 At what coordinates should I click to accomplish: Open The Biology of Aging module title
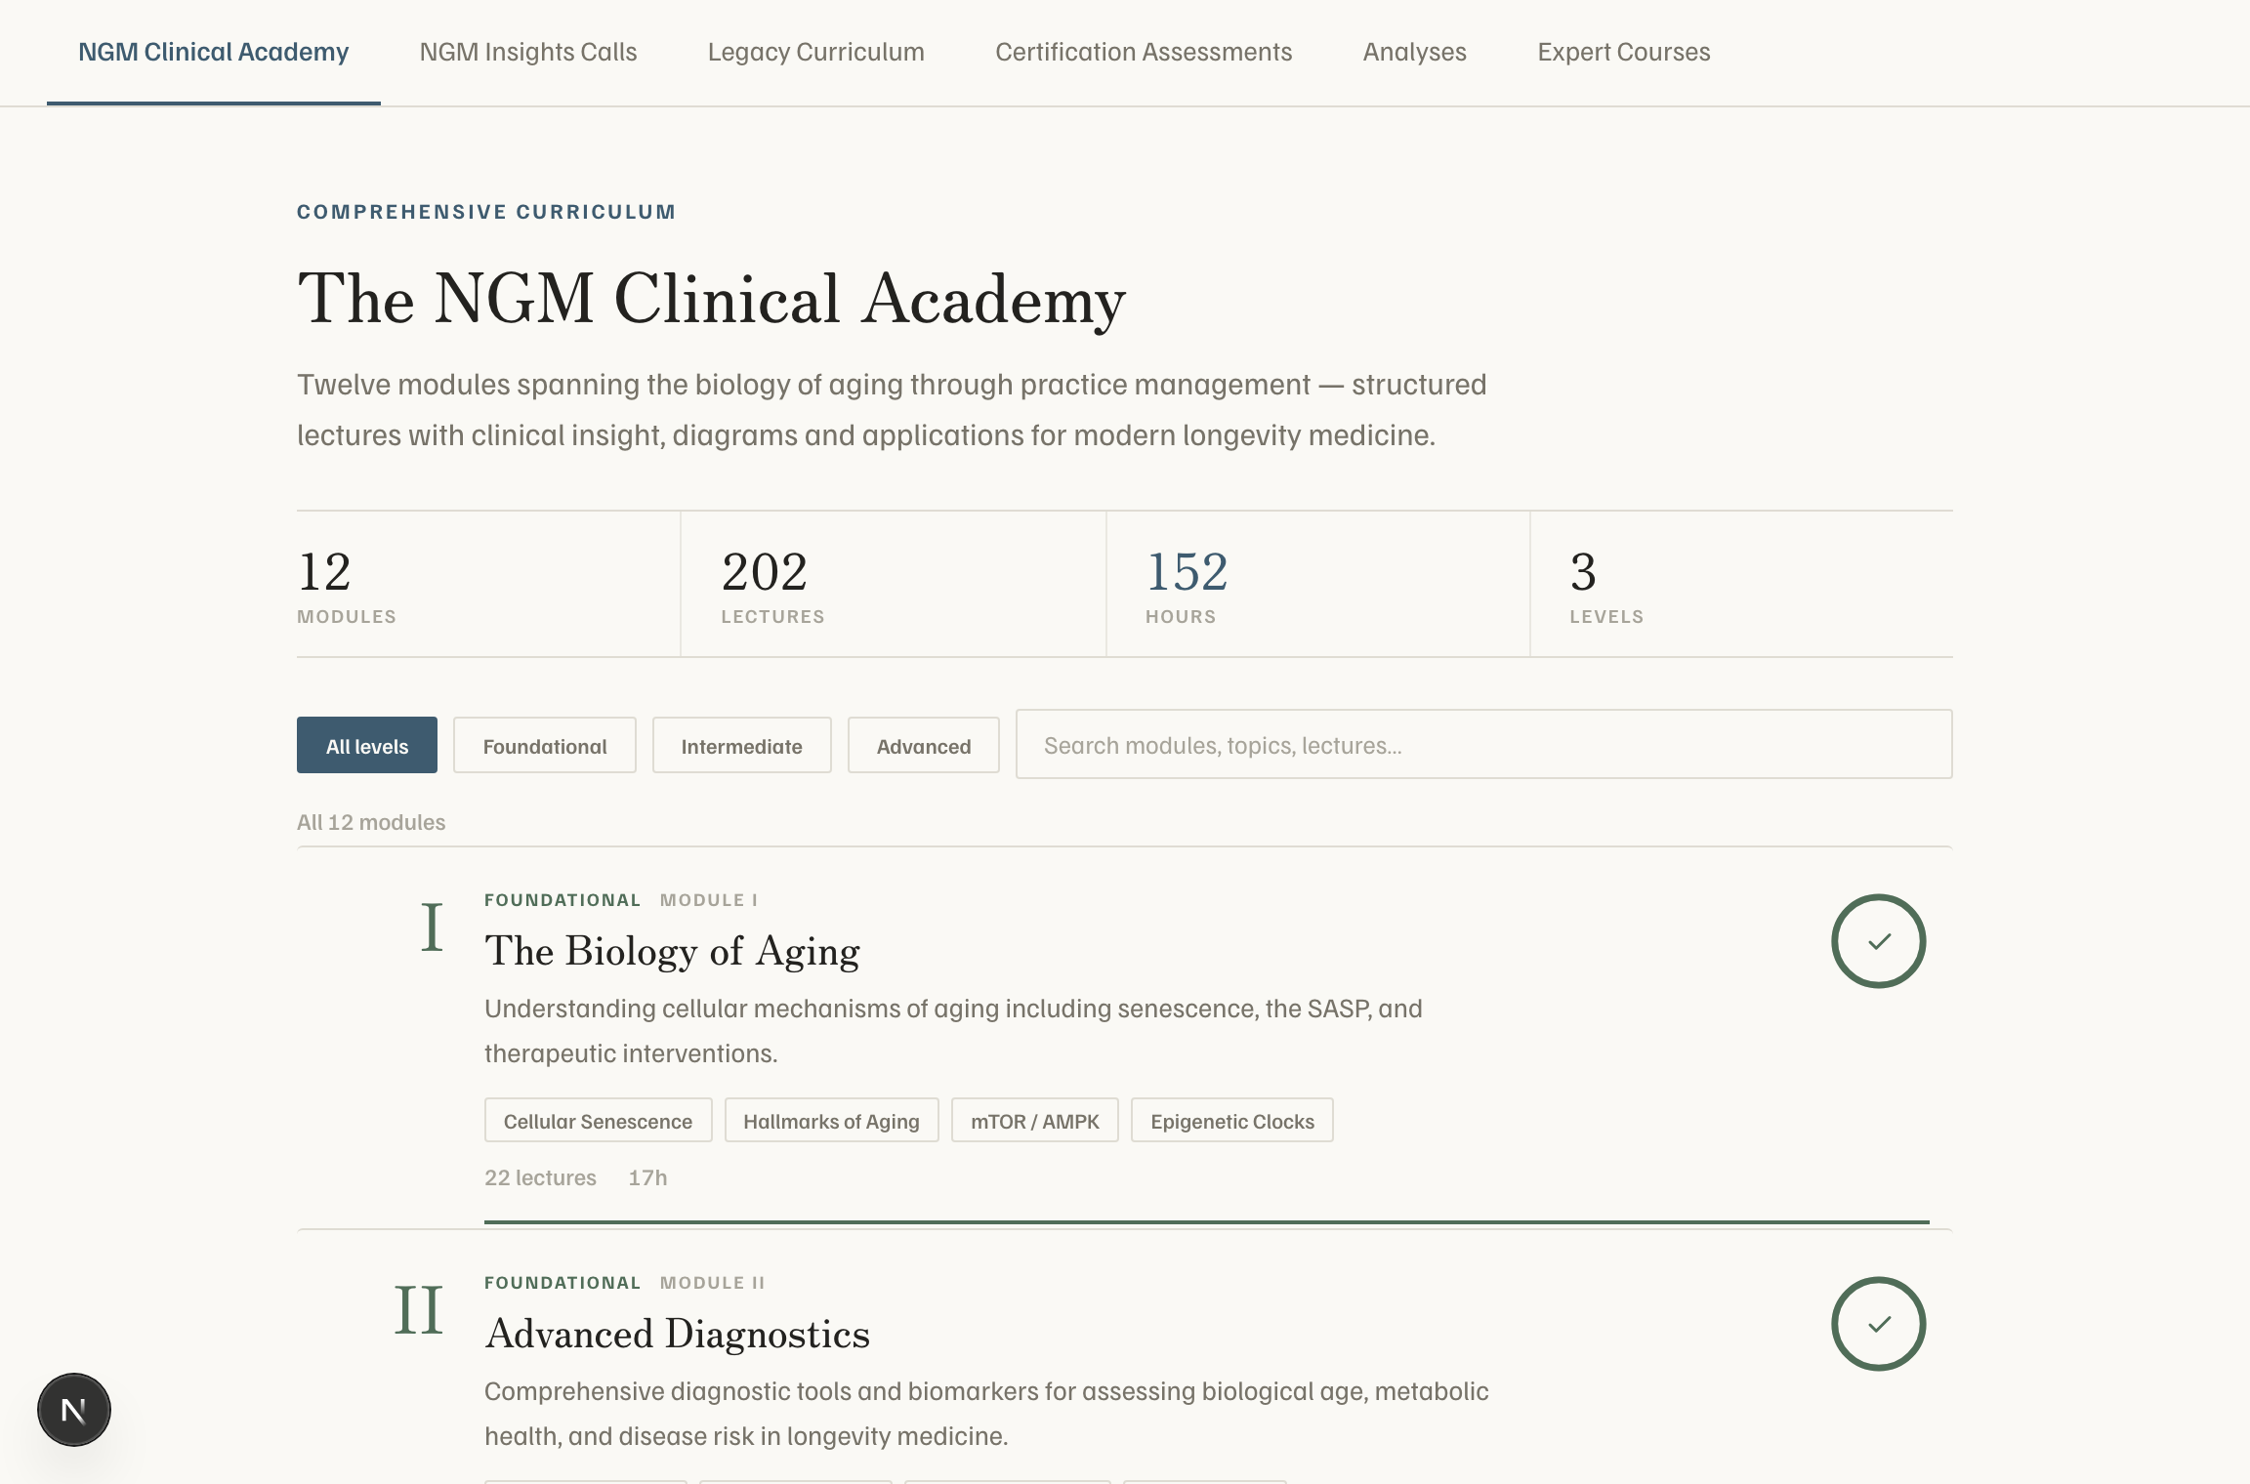point(673,951)
